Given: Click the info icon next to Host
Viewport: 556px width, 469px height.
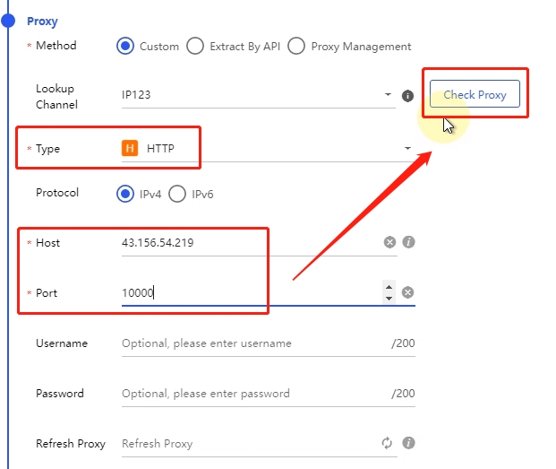Looking at the screenshot, I should point(408,242).
